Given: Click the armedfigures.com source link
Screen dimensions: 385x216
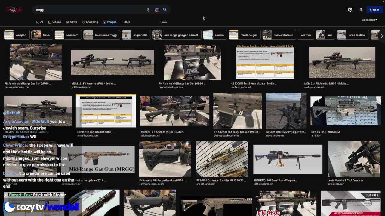Looking at the screenshot, I should pyautogui.click(x=206, y=184).
